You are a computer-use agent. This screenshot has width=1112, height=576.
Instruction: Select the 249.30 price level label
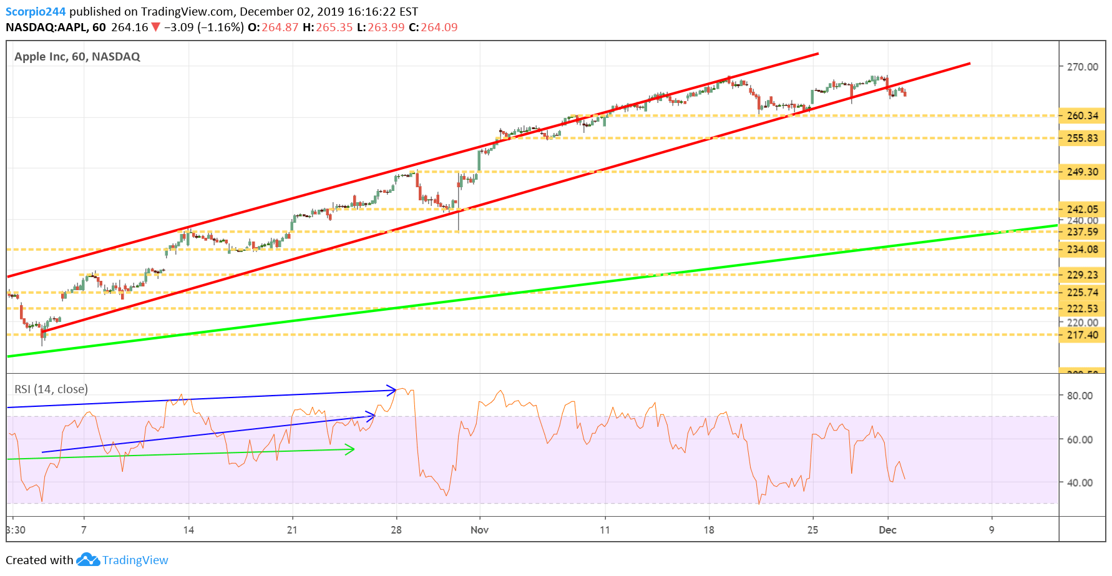pos(1082,172)
